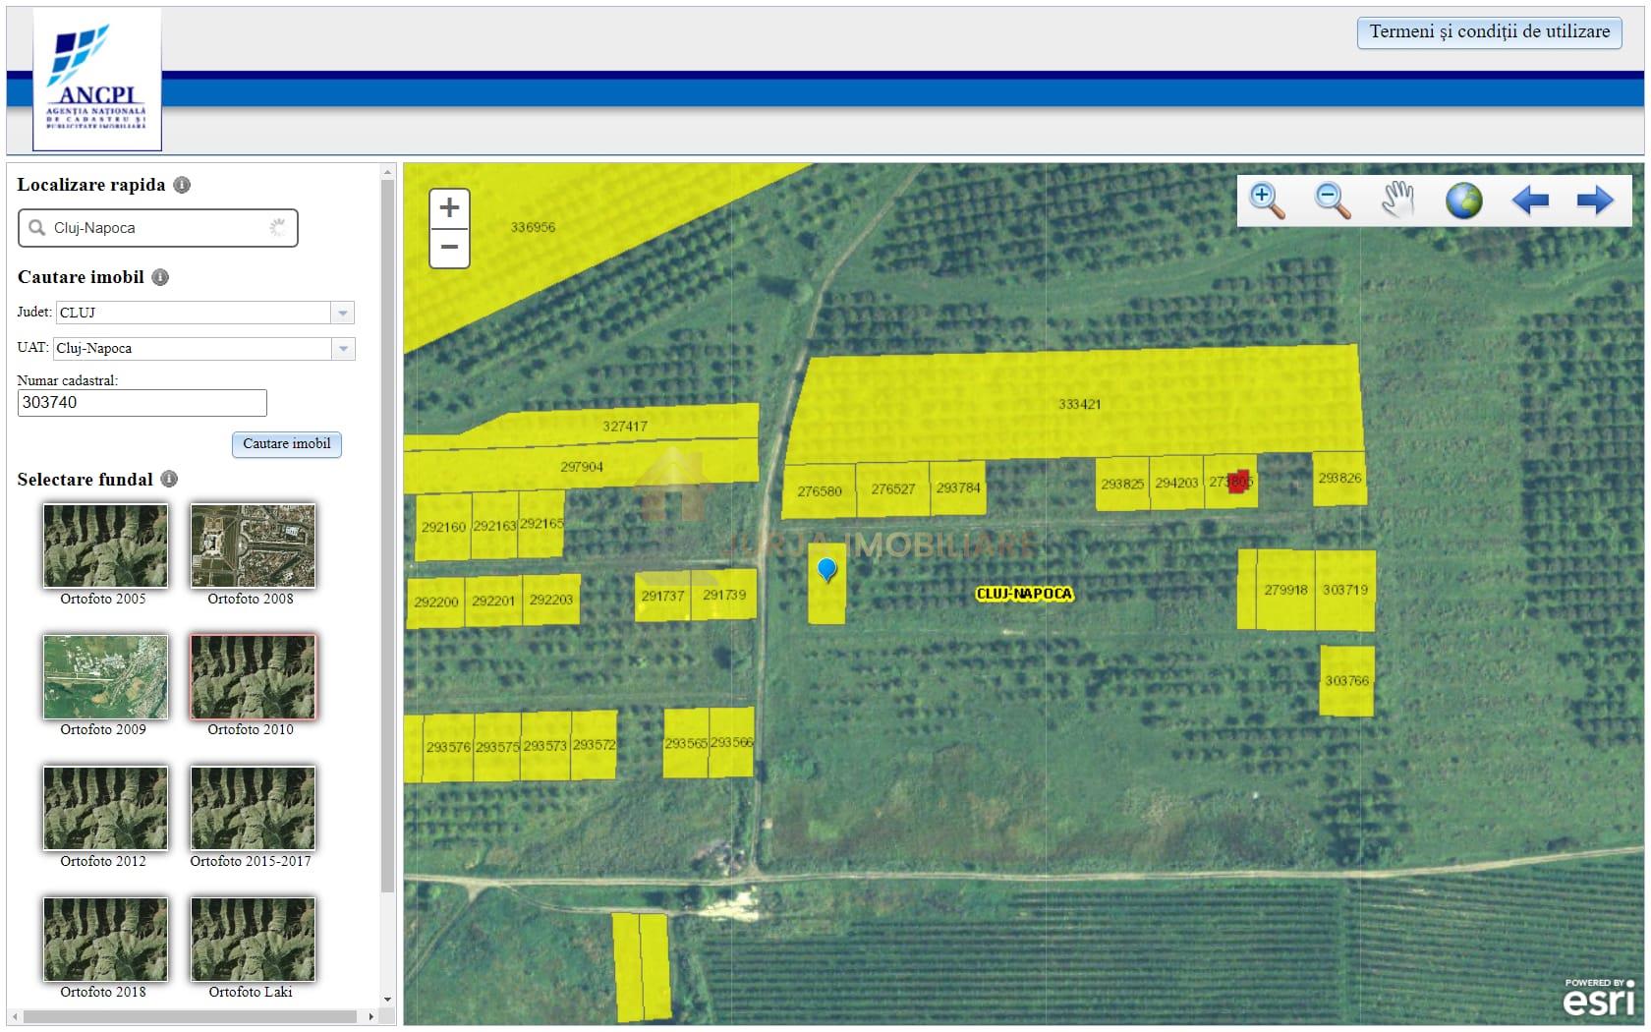Open the Judet dropdown list

coord(342,313)
